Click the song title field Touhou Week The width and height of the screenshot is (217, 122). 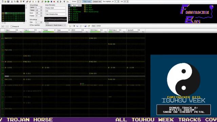pyautogui.click(x=55, y=8)
